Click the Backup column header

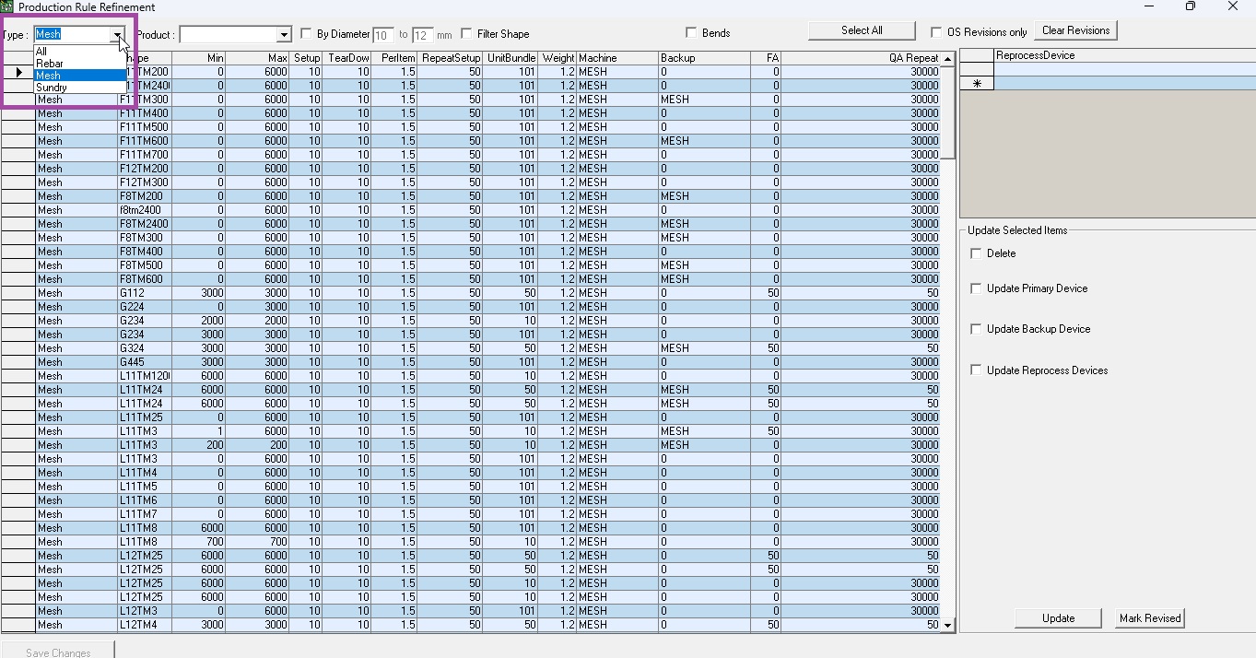pyautogui.click(x=704, y=58)
